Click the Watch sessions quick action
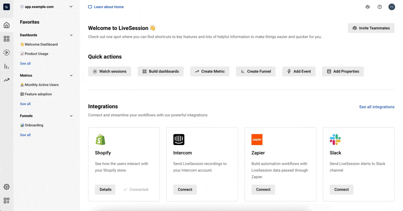The width and height of the screenshot is (403, 211). click(110, 72)
